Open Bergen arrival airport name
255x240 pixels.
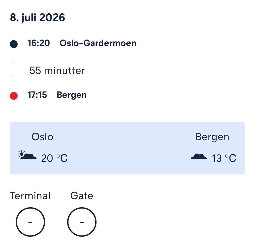pos(72,95)
